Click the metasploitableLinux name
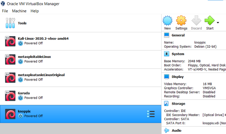 click(34, 57)
